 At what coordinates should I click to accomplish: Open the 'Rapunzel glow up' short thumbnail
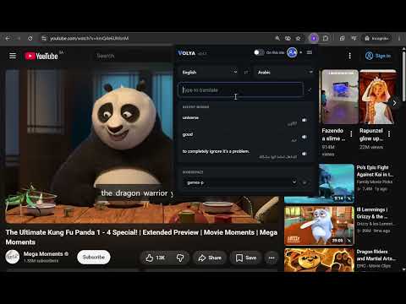click(378, 97)
